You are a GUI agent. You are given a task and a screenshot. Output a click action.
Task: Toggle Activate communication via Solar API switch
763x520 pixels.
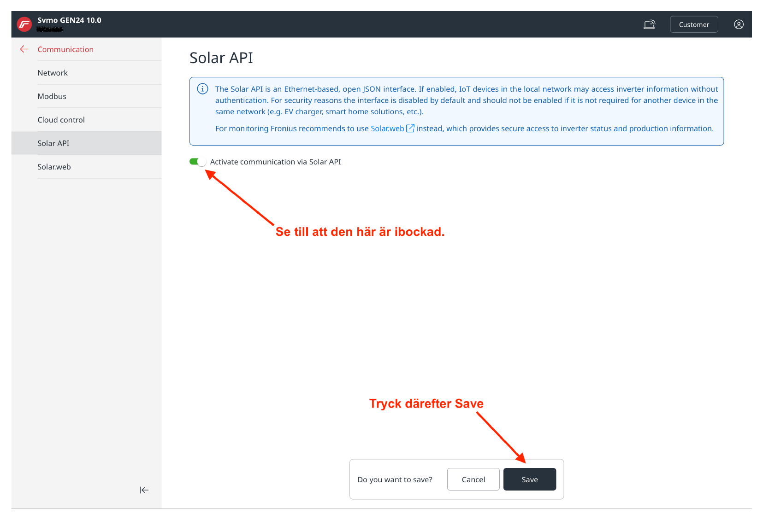[198, 162]
